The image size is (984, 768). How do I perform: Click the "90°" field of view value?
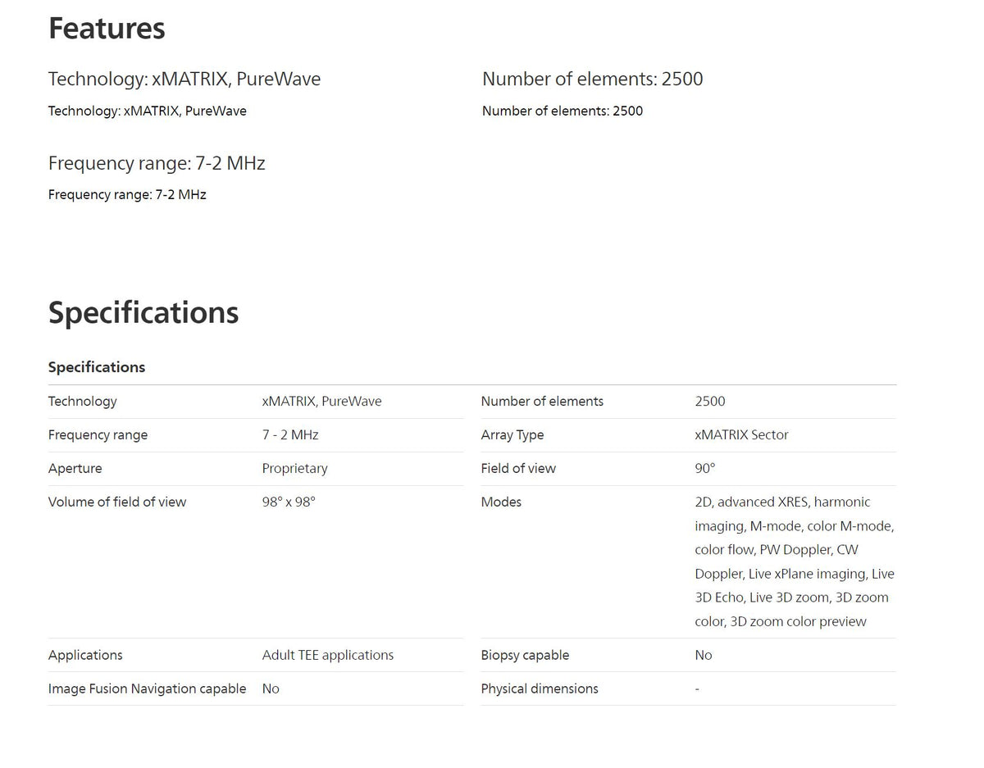(704, 469)
